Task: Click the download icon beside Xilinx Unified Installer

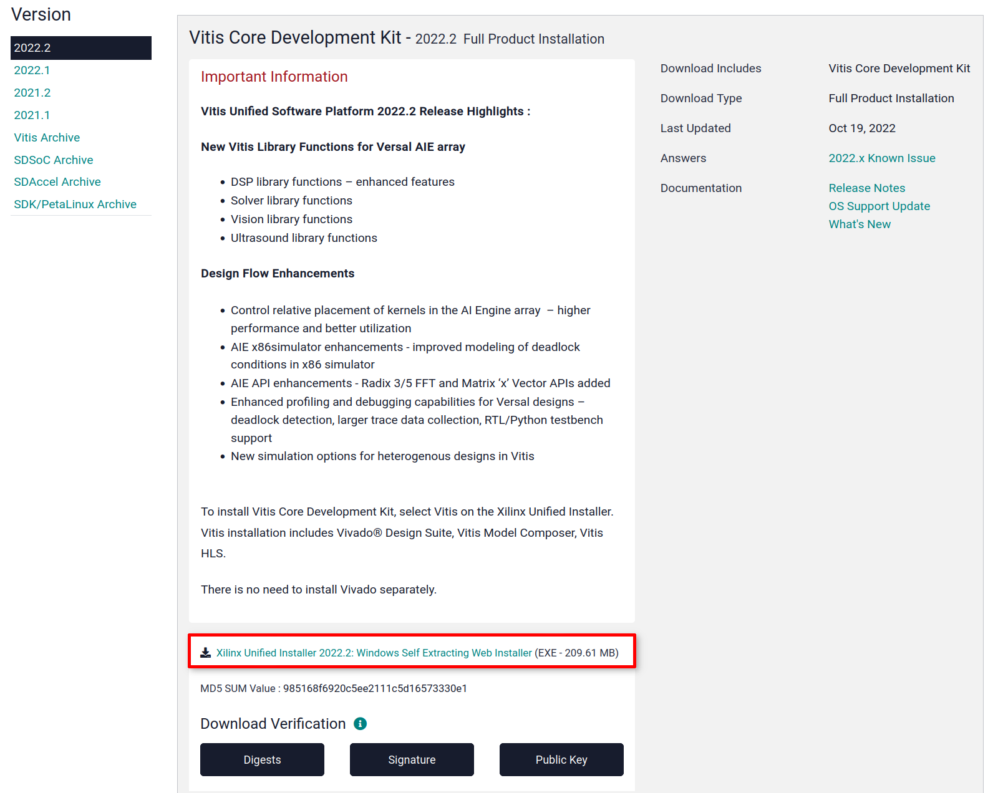Action: 205,653
